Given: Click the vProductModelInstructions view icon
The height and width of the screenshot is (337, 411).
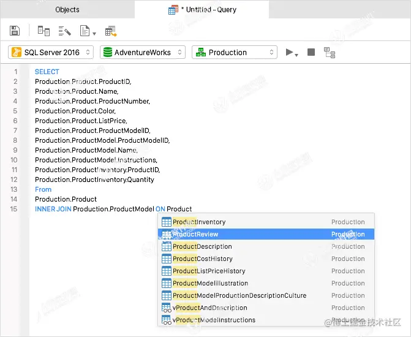Looking at the screenshot, I should click(167, 320).
